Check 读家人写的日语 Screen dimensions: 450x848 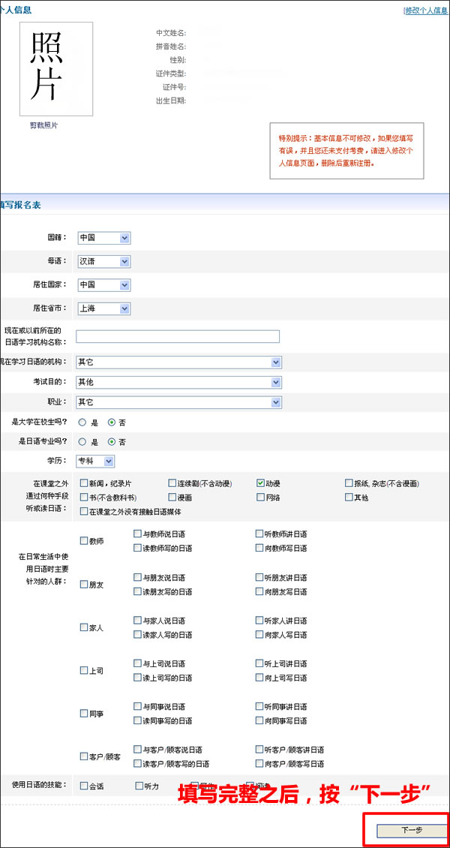pos(137,634)
